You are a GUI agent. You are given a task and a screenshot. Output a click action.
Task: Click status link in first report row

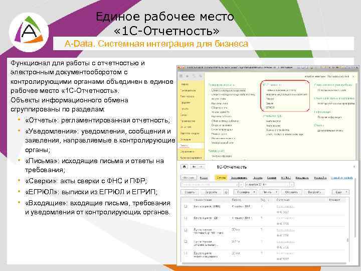[285, 207]
